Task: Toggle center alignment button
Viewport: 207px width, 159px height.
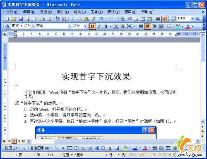Action: 148,26
